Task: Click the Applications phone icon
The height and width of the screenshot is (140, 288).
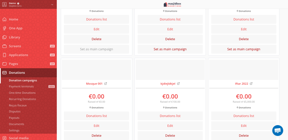Action: click(4, 55)
